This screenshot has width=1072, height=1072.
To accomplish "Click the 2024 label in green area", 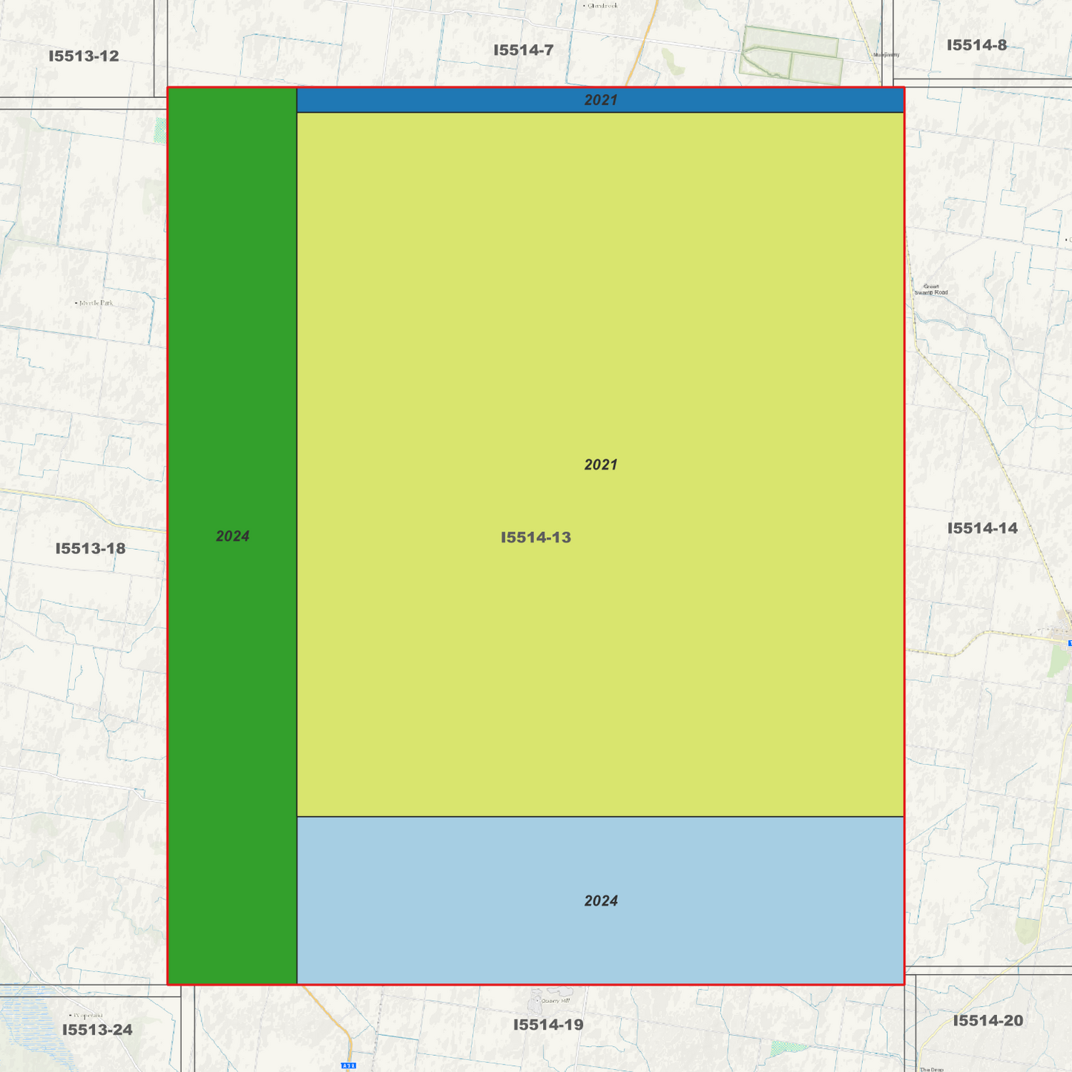I will [232, 536].
